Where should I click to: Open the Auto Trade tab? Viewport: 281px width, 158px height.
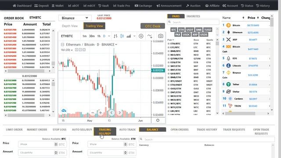coord(127,129)
